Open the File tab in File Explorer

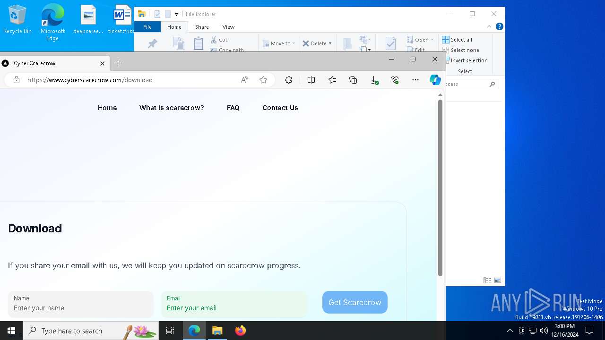click(x=147, y=27)
